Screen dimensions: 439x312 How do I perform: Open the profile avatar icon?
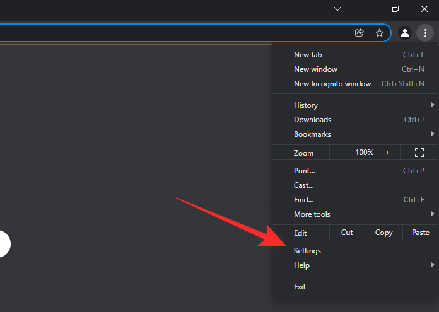point(406,33)
